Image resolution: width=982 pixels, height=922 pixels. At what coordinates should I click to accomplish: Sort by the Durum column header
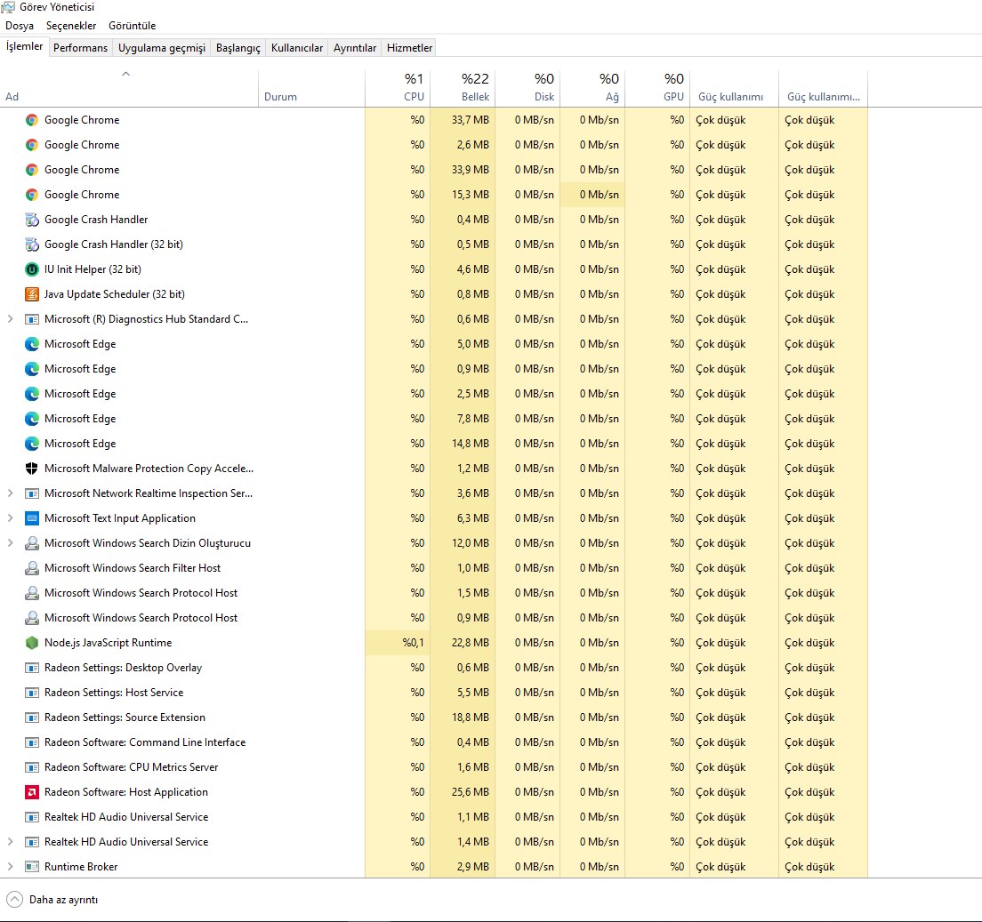point(312,88)
